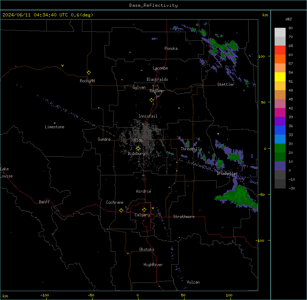The height and width of the screenshot is (300, 307).
Task: Click the Ponoka town label
Action: pos(171,48)
